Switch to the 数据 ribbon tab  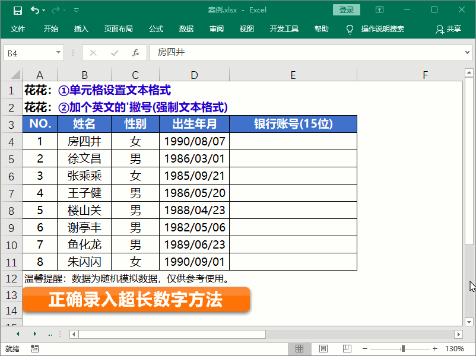186,29
